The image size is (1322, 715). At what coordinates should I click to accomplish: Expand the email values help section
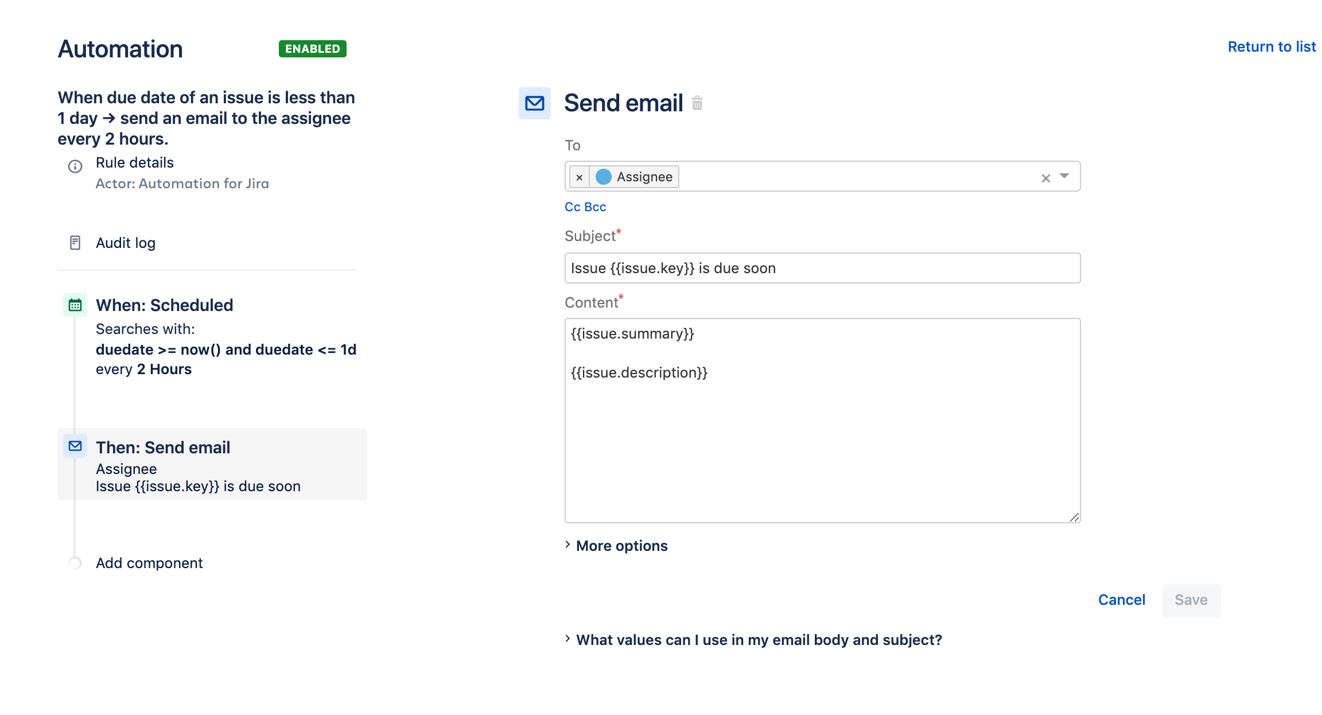tap(759, 640)
